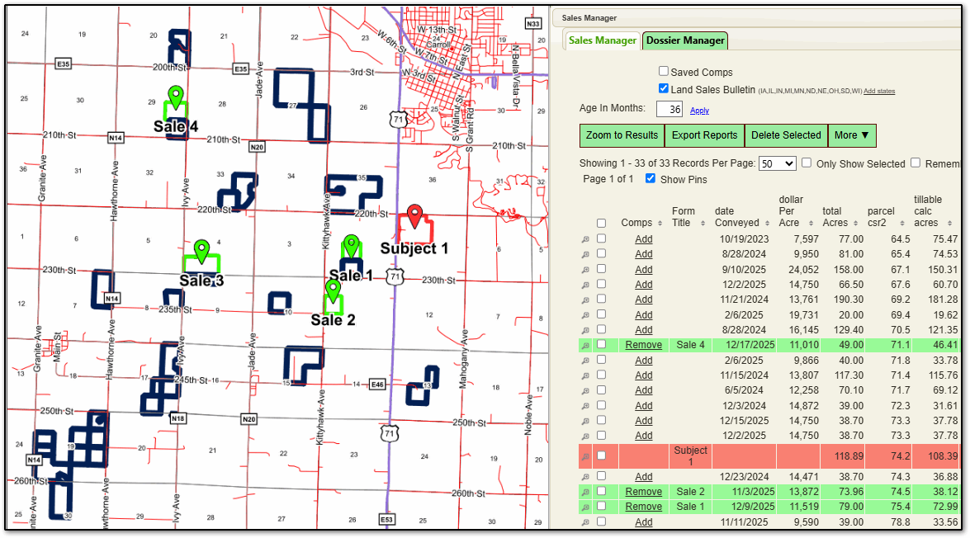Click the Age In Months input field
Screen dimensions: 970x538
pos(670,109)
